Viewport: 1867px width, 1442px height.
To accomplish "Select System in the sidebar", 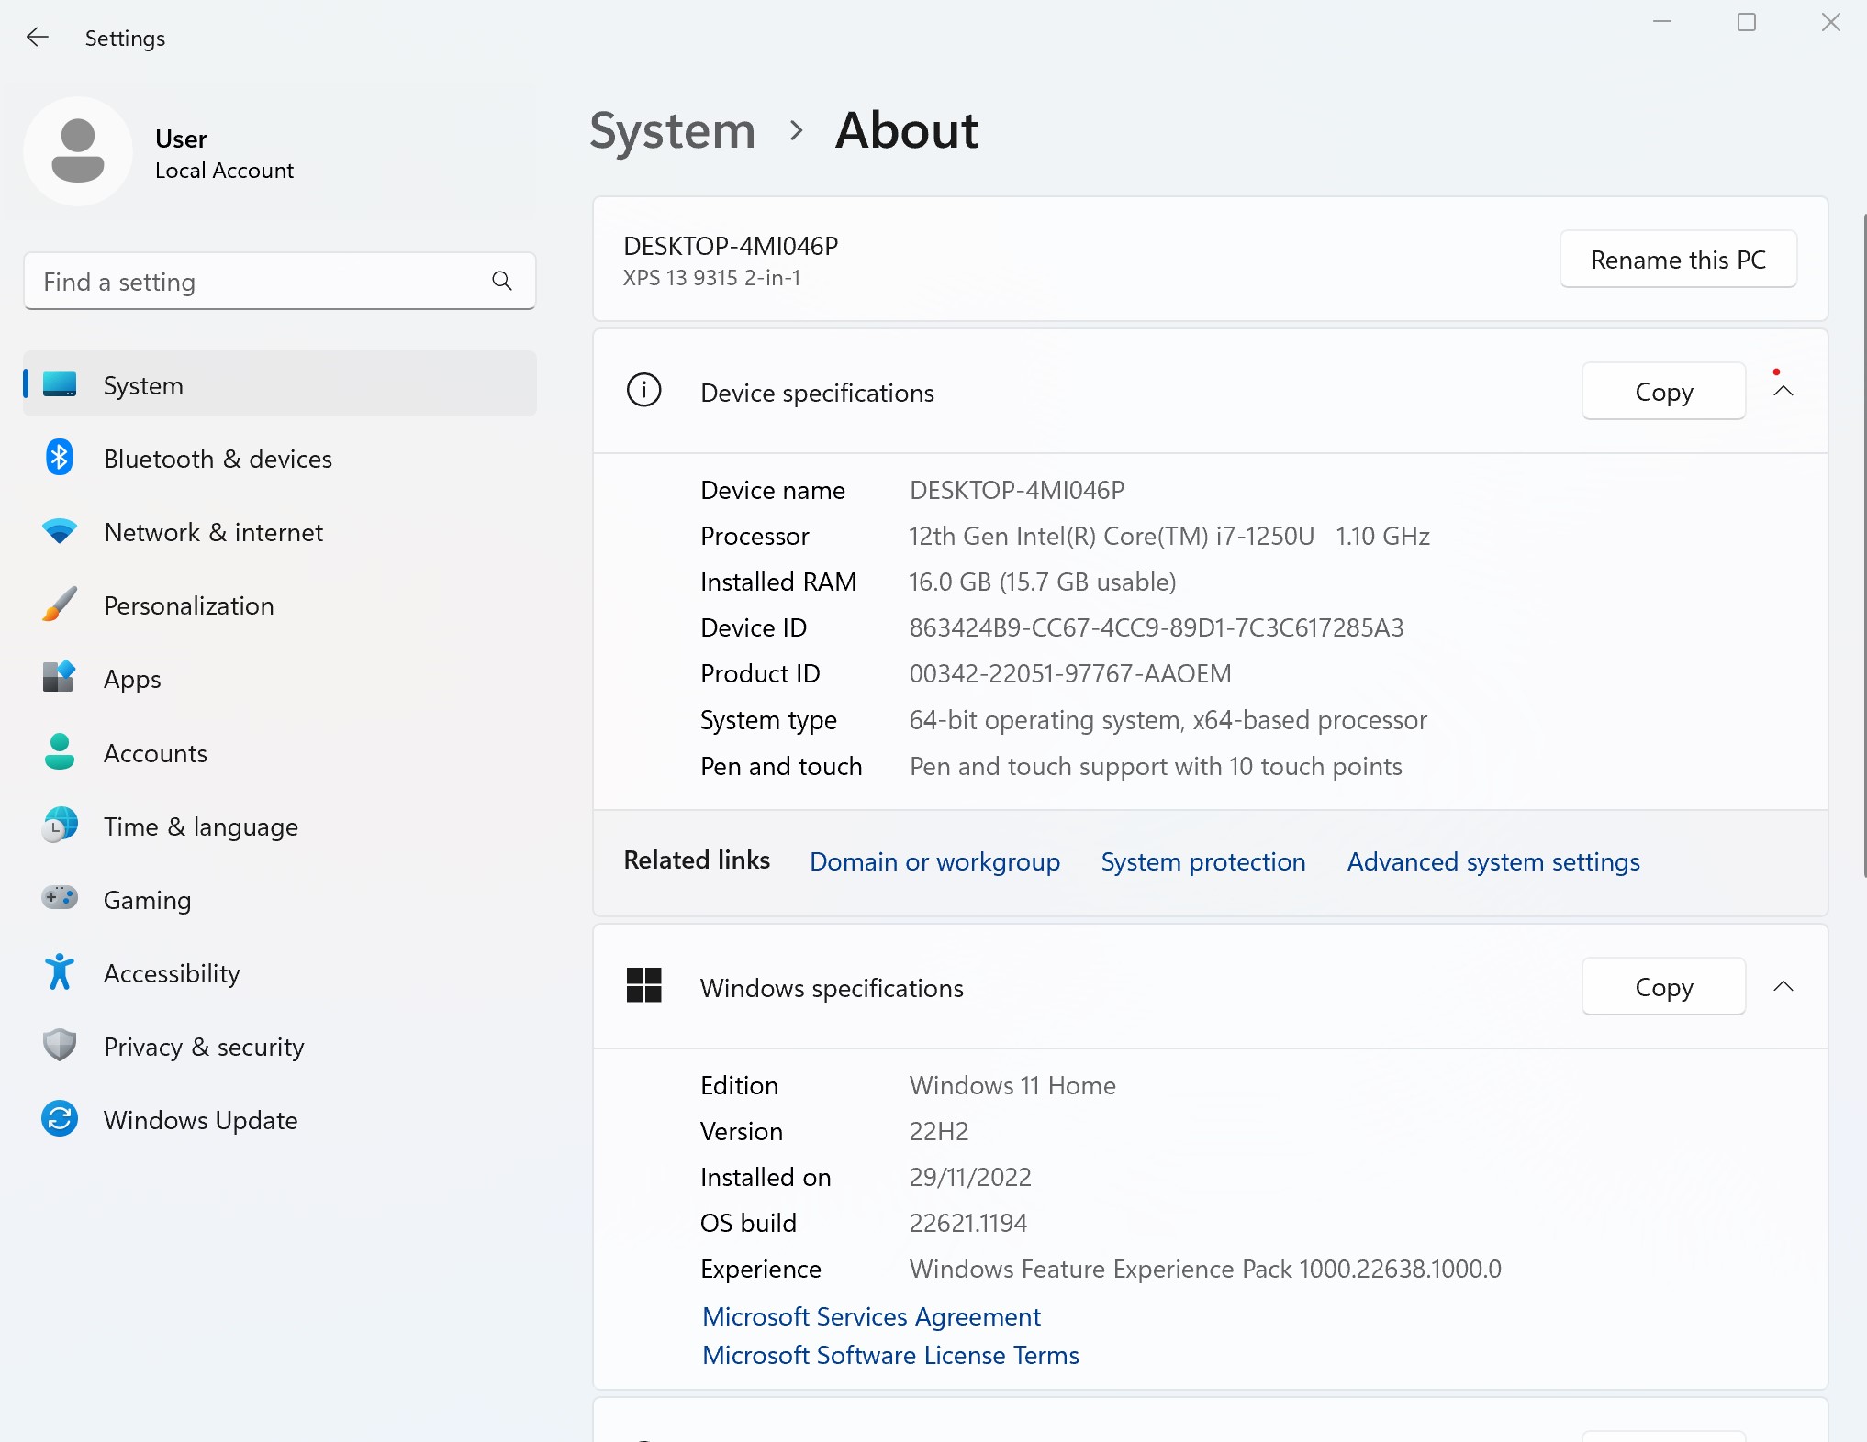I will 280,384.
